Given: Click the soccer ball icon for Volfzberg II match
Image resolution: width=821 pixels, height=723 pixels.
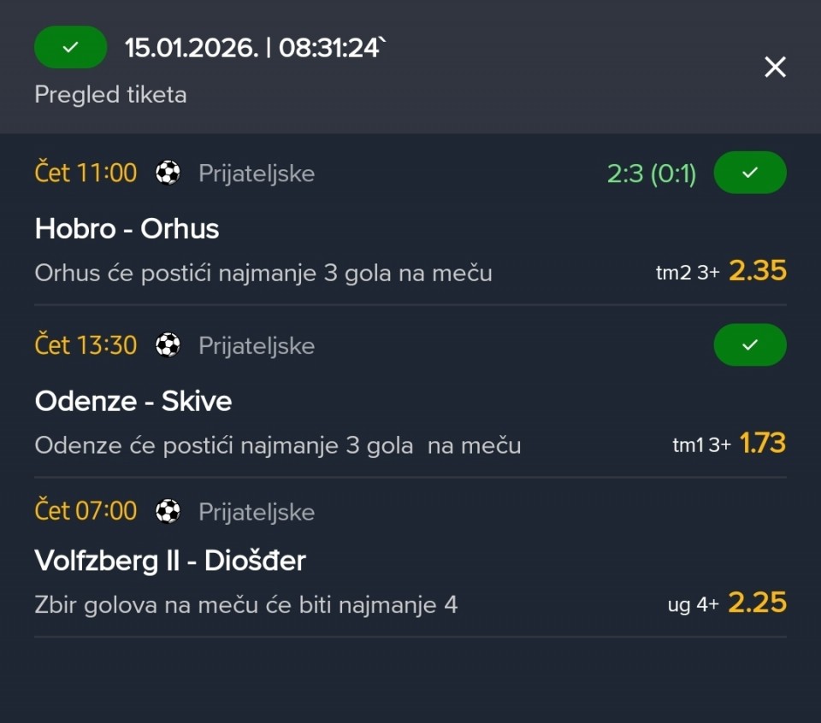Looking at the screenshot, I should 168,511.
